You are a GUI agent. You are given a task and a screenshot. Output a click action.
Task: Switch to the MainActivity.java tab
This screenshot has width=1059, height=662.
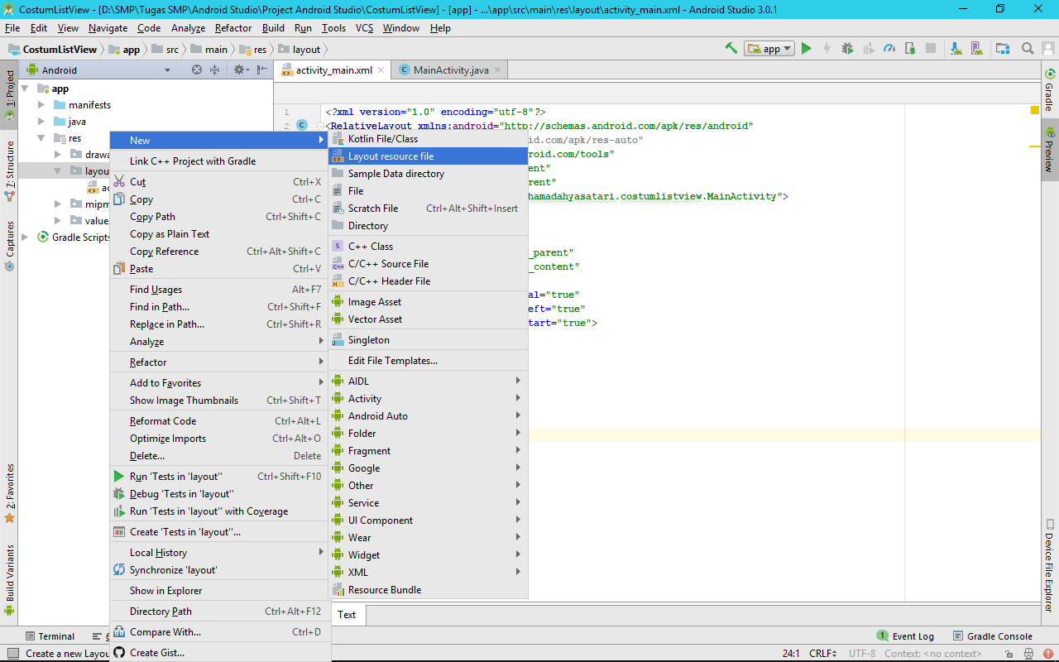pyautogui.click(x=449, y=70)
